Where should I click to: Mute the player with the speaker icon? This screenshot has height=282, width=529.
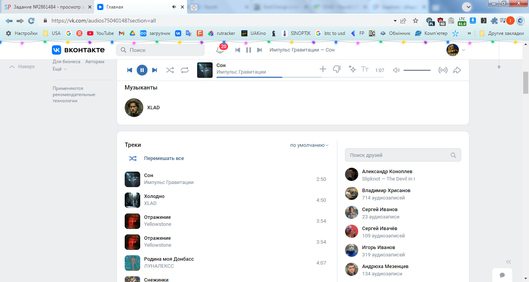[x=396, y=70]
